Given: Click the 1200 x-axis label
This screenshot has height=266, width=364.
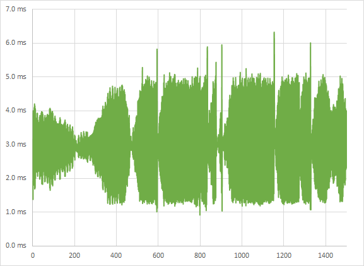Looking at the screenshot, I should (x=283, y=255).
